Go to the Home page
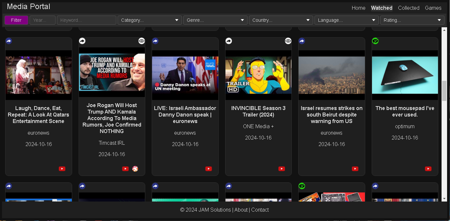This screenshot has height=221, width=450. [x=358, y=8]
